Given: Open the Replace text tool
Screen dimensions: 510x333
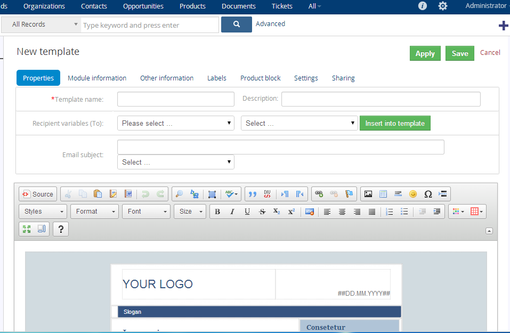Looking at the screenshot, I should coord(194,194).
